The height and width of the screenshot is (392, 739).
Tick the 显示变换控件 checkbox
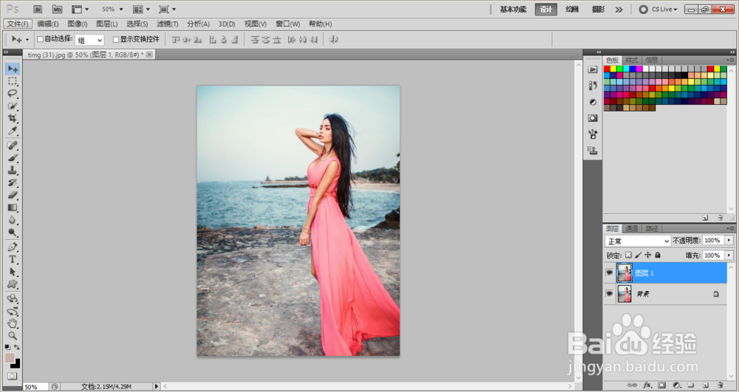116,40
